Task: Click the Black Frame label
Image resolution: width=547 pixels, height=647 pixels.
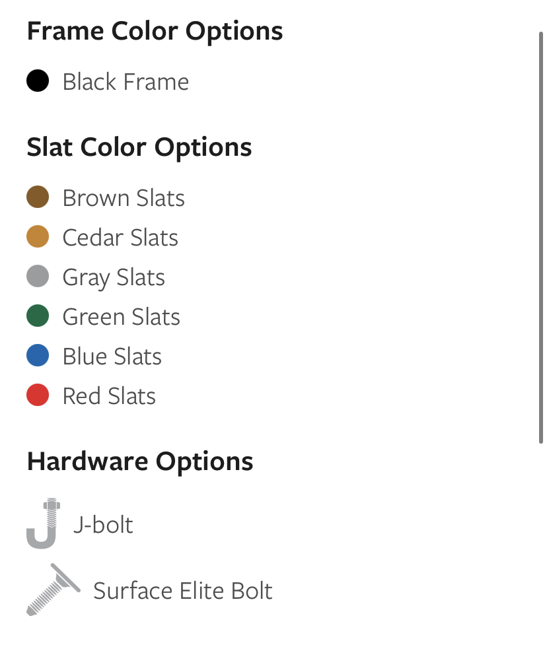Action: click(x=126, y=82)
